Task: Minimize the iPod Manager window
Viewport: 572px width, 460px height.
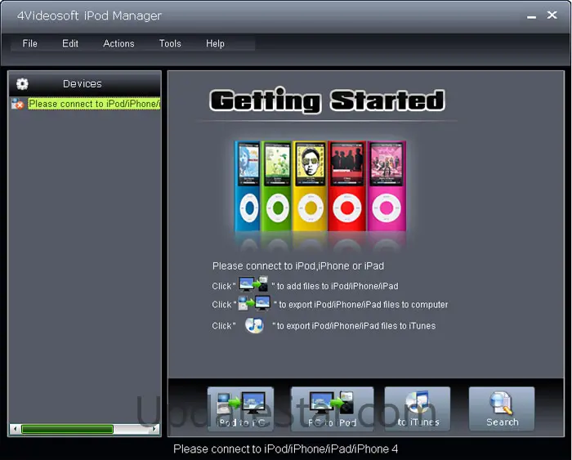Action: coord(531,16)
